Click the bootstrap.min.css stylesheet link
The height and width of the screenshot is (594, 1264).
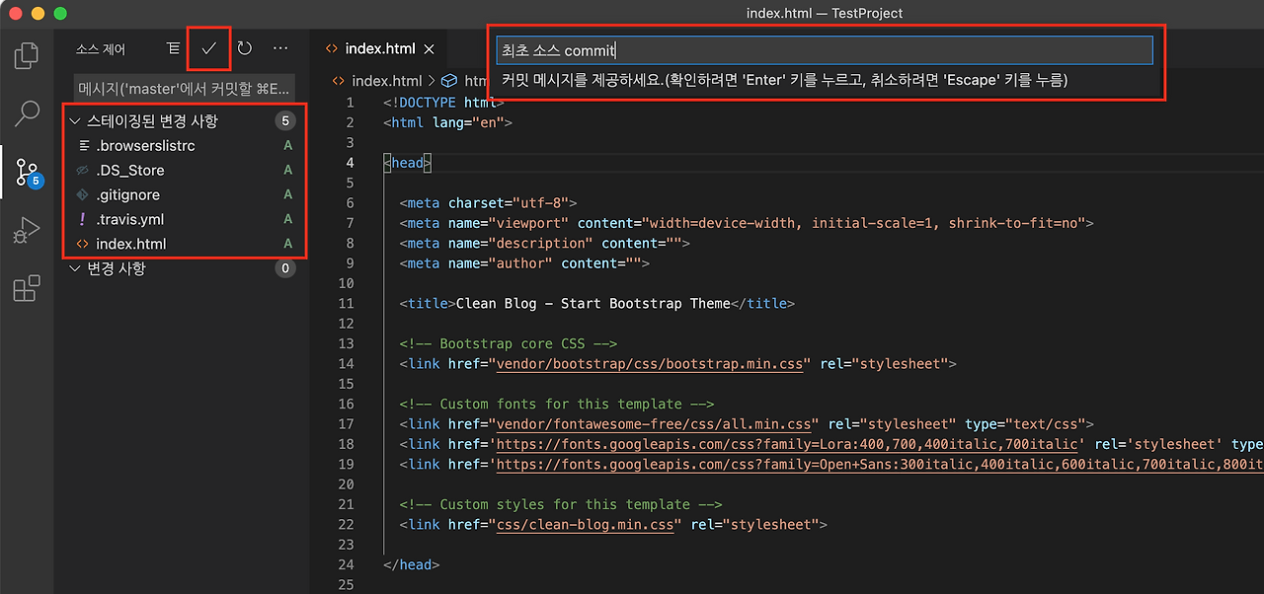point(650,363)
